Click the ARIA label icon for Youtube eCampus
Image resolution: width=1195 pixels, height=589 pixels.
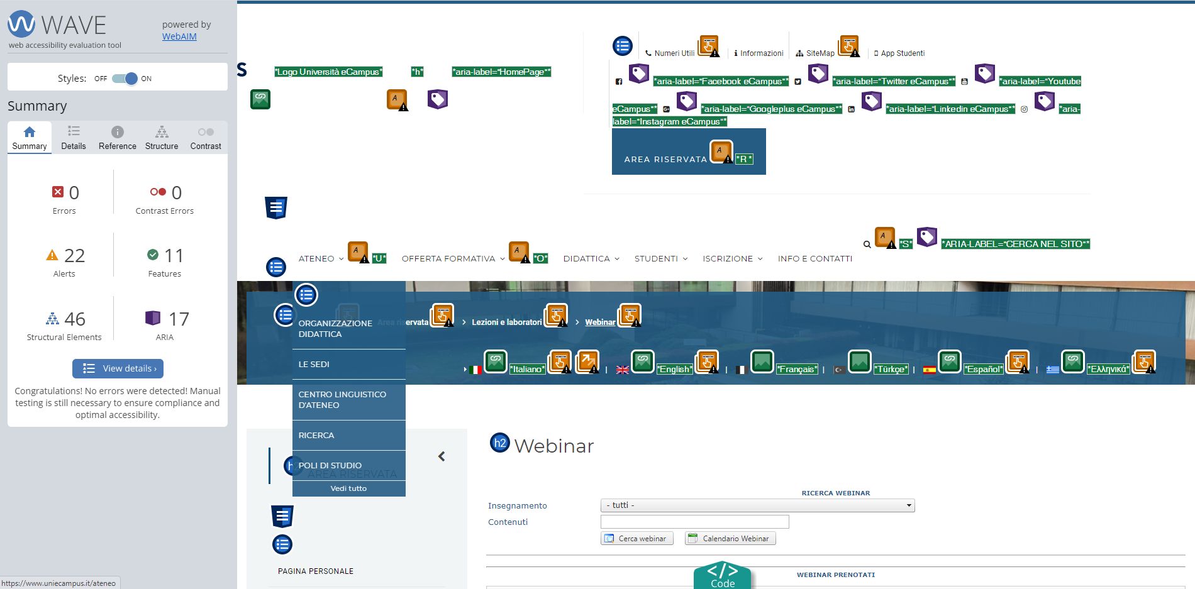pyautogui.click(x=985, y=74)
